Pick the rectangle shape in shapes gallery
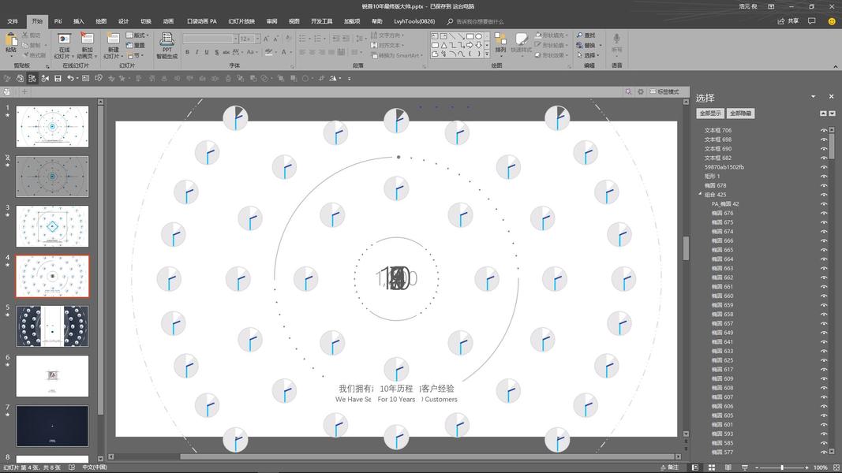842x473 pixels. tap(470, 36)
